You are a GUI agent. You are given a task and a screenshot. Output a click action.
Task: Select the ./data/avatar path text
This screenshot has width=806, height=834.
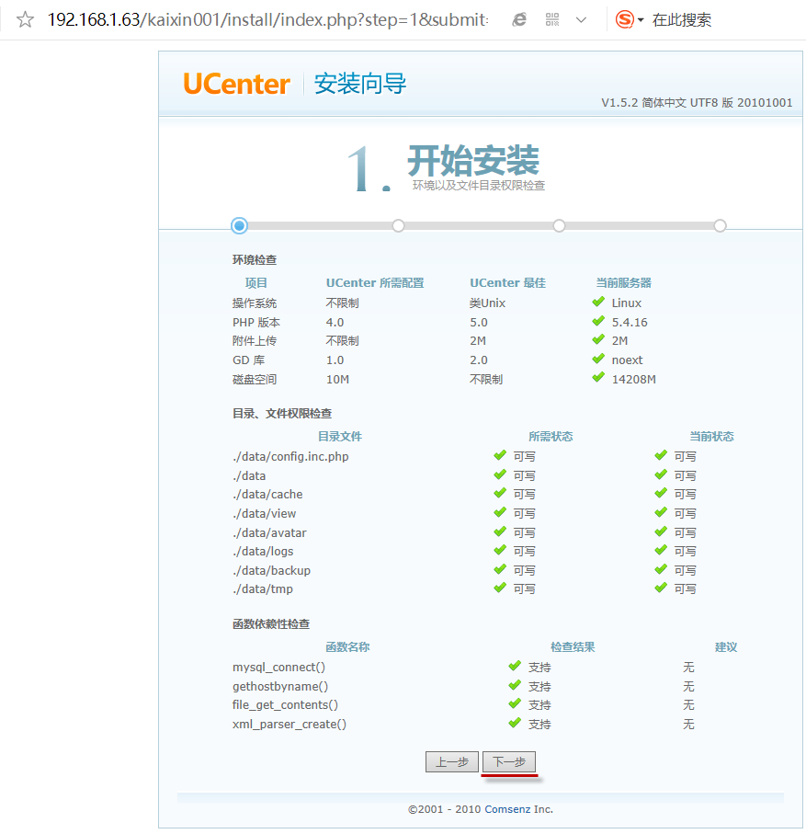pos(269,533)
